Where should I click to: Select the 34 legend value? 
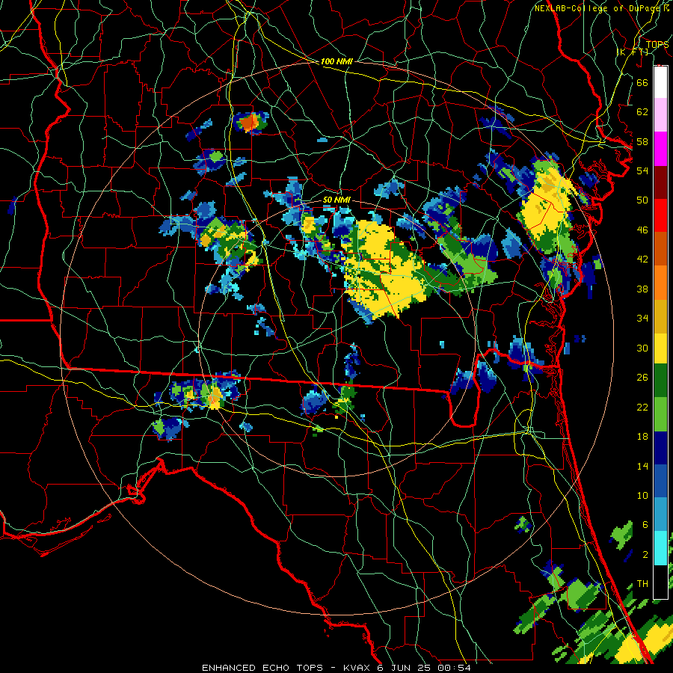(642, 319)
